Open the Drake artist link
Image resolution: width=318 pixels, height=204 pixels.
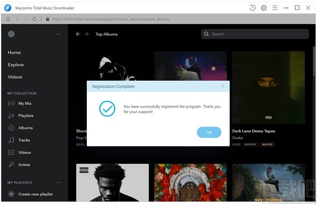(237, 138)
